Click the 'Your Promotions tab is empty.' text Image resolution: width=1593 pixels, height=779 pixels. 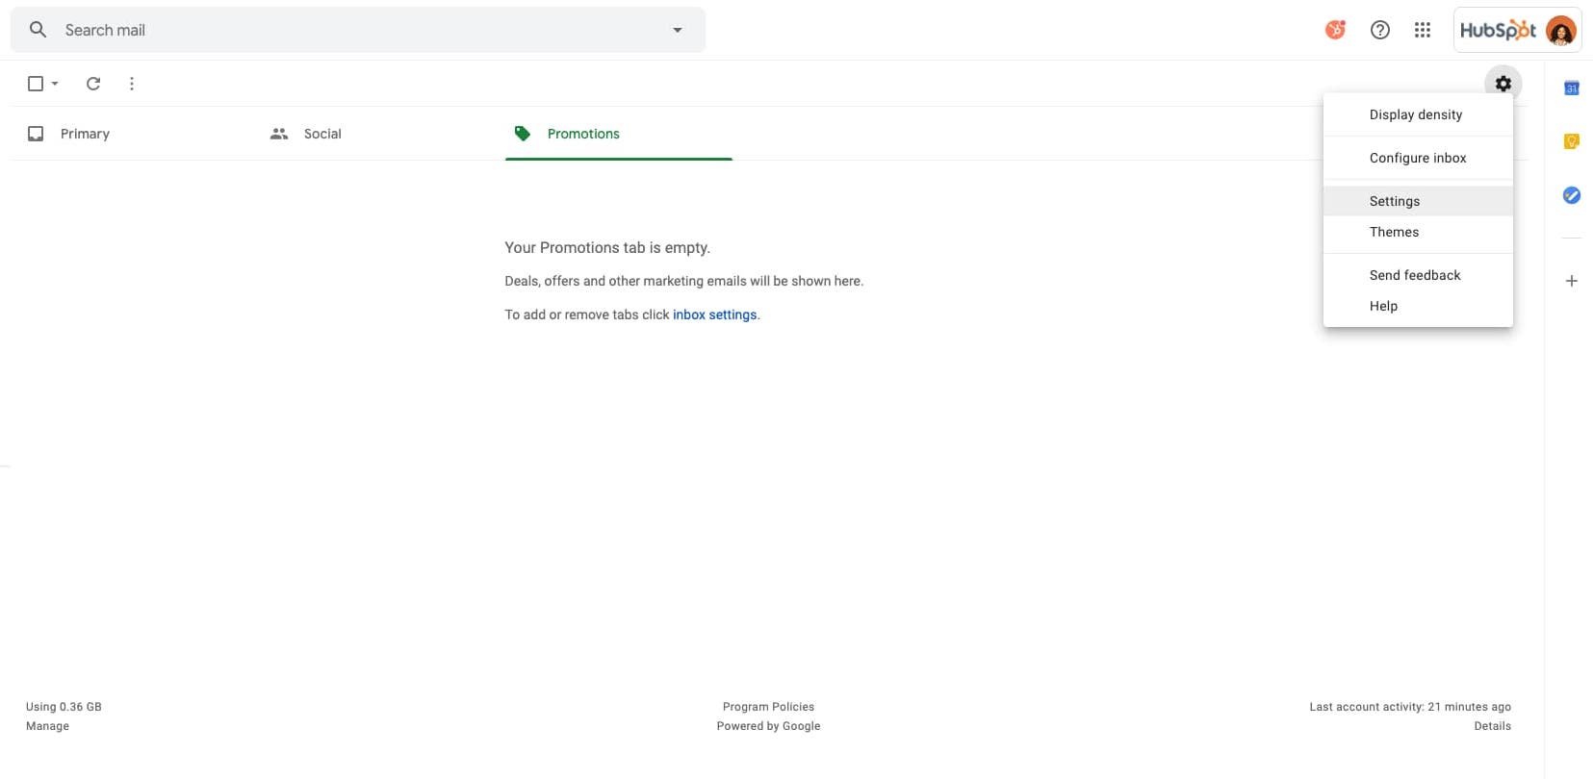607,248
